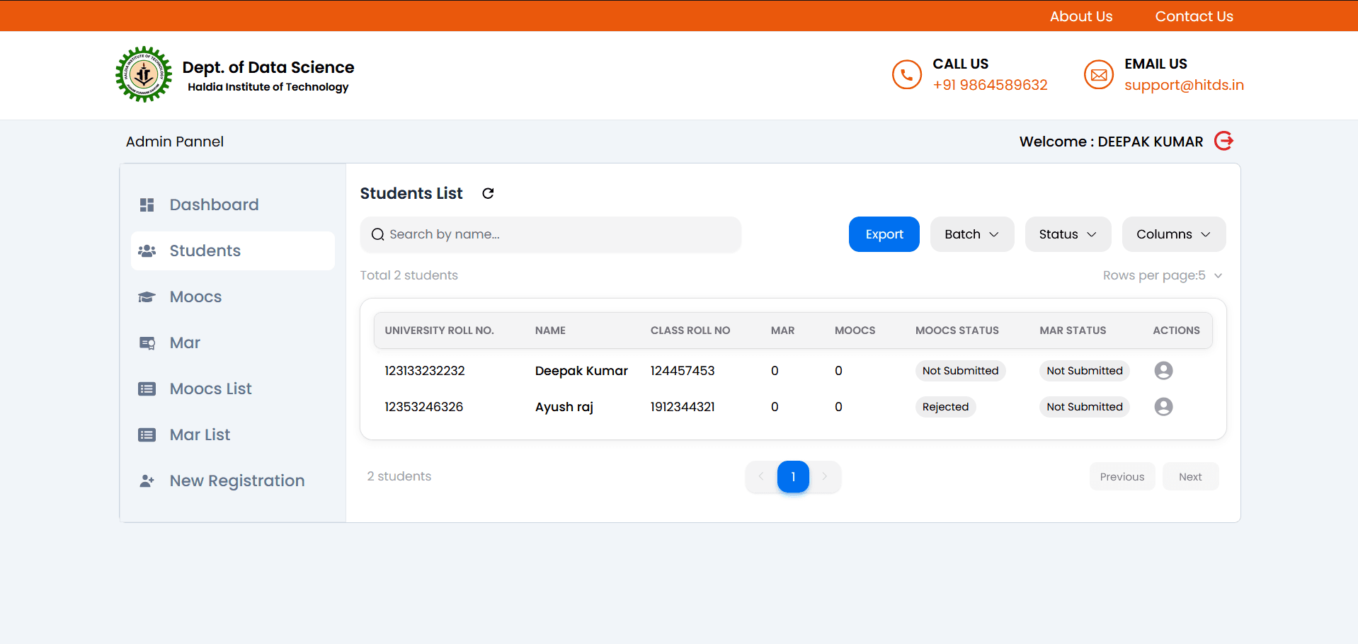Open Moocs List in sidebar
The image size is (1358, 644).
(233, 389)
